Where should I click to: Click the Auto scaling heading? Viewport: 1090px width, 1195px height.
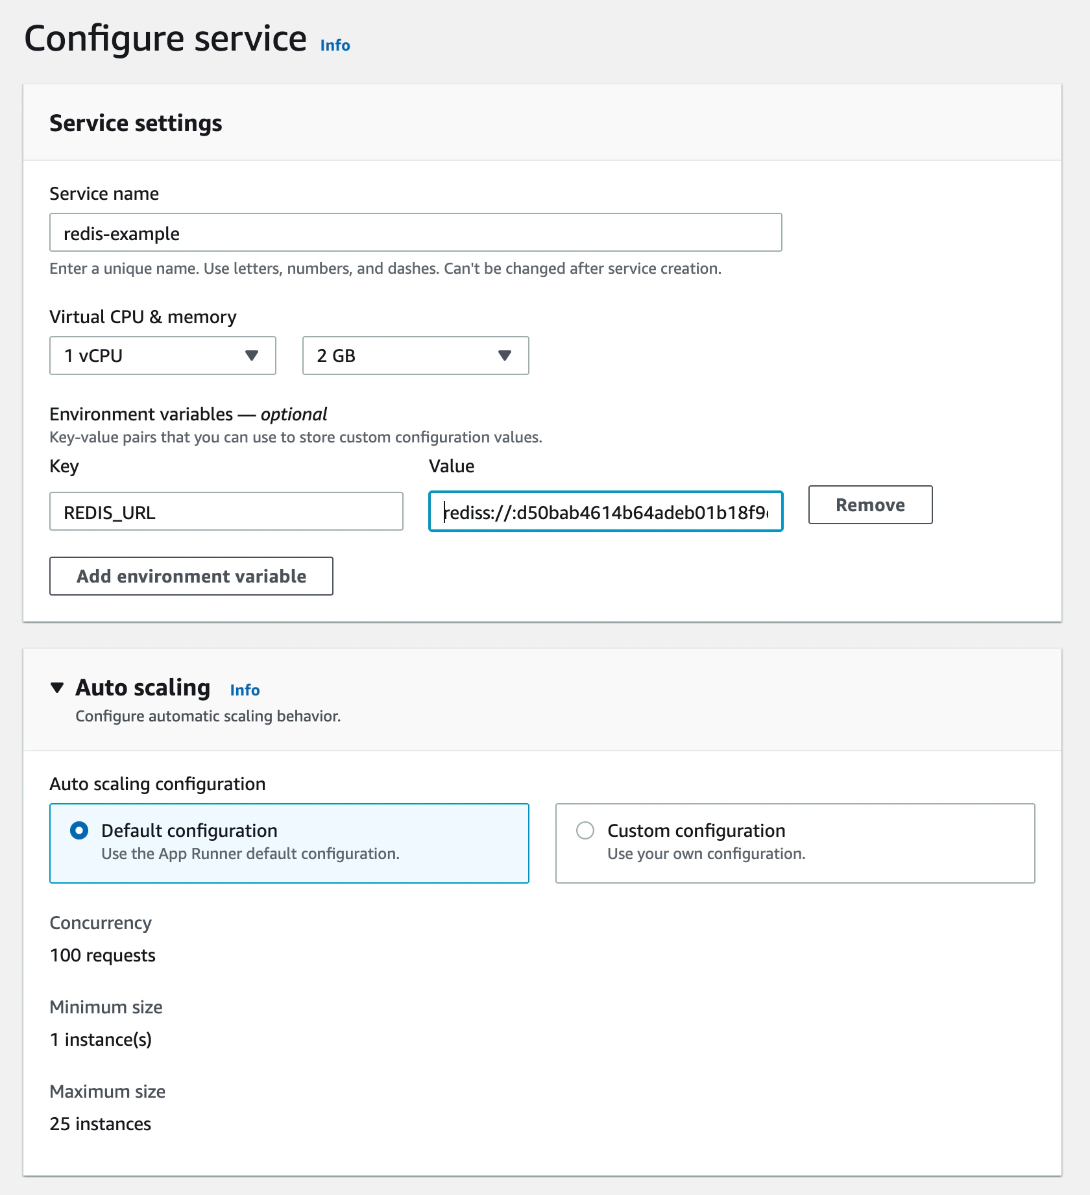[x=143, y=688]
